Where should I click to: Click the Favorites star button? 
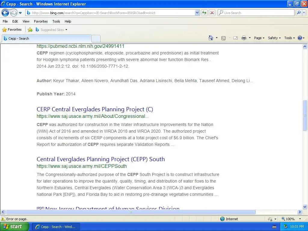12,29
